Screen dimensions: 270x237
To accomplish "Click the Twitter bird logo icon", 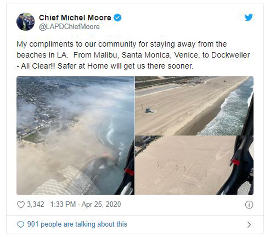I will point(248,17).
